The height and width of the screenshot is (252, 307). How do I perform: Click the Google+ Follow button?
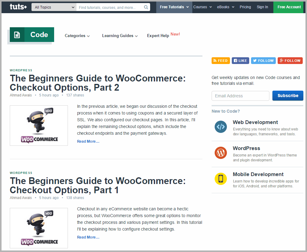(290, 61)
